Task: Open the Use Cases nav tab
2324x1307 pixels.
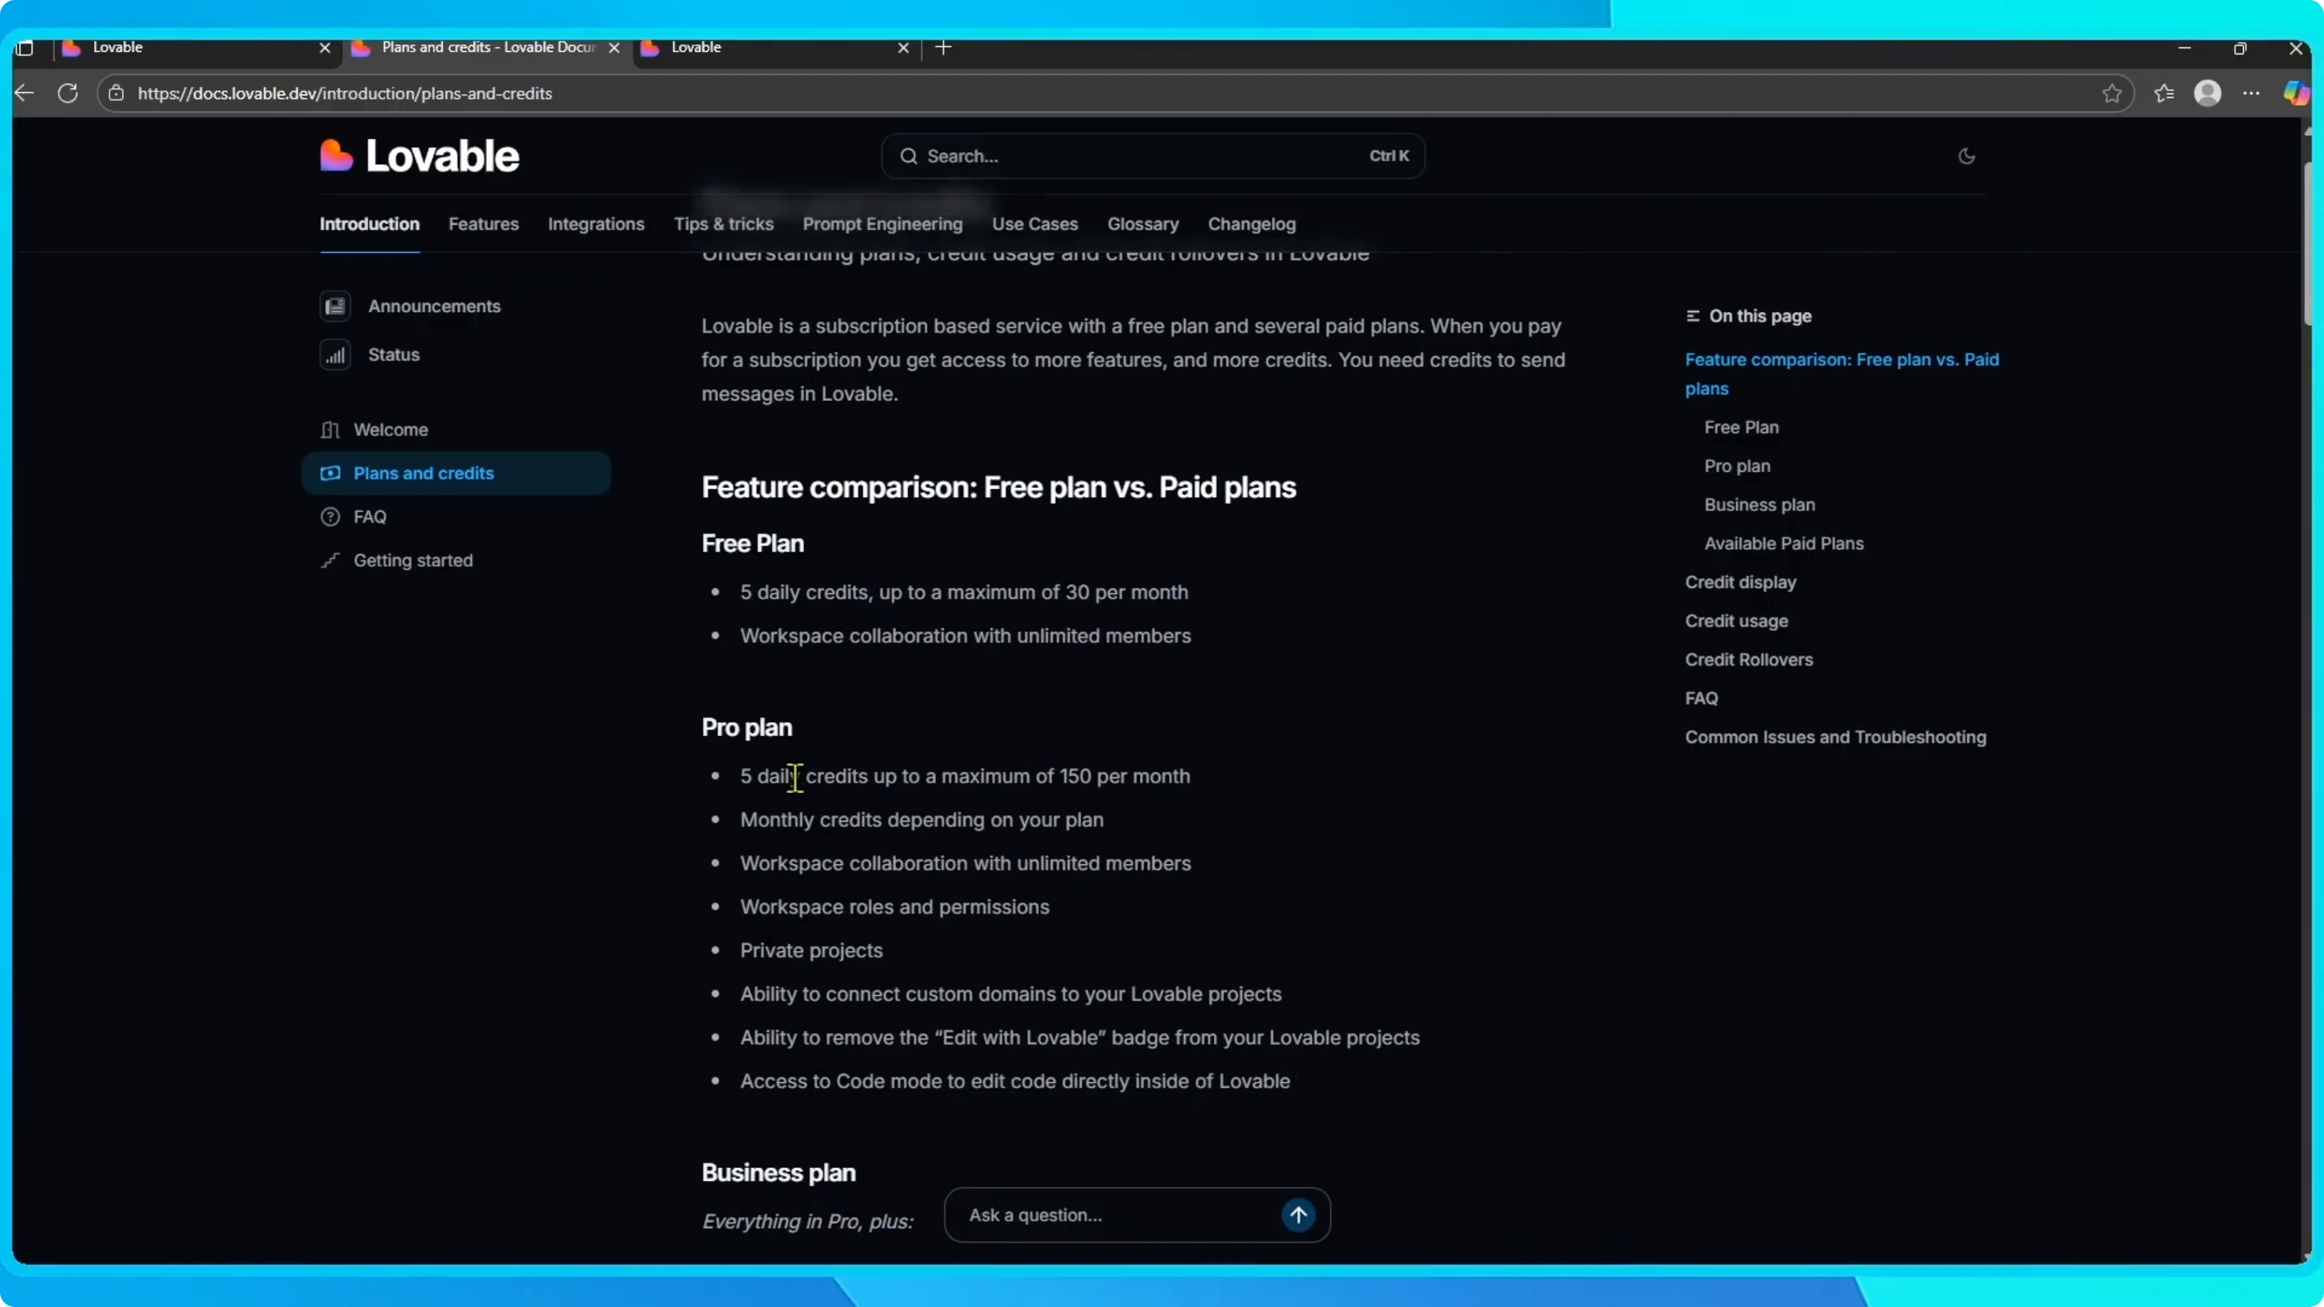Action: click(1035, 224)
